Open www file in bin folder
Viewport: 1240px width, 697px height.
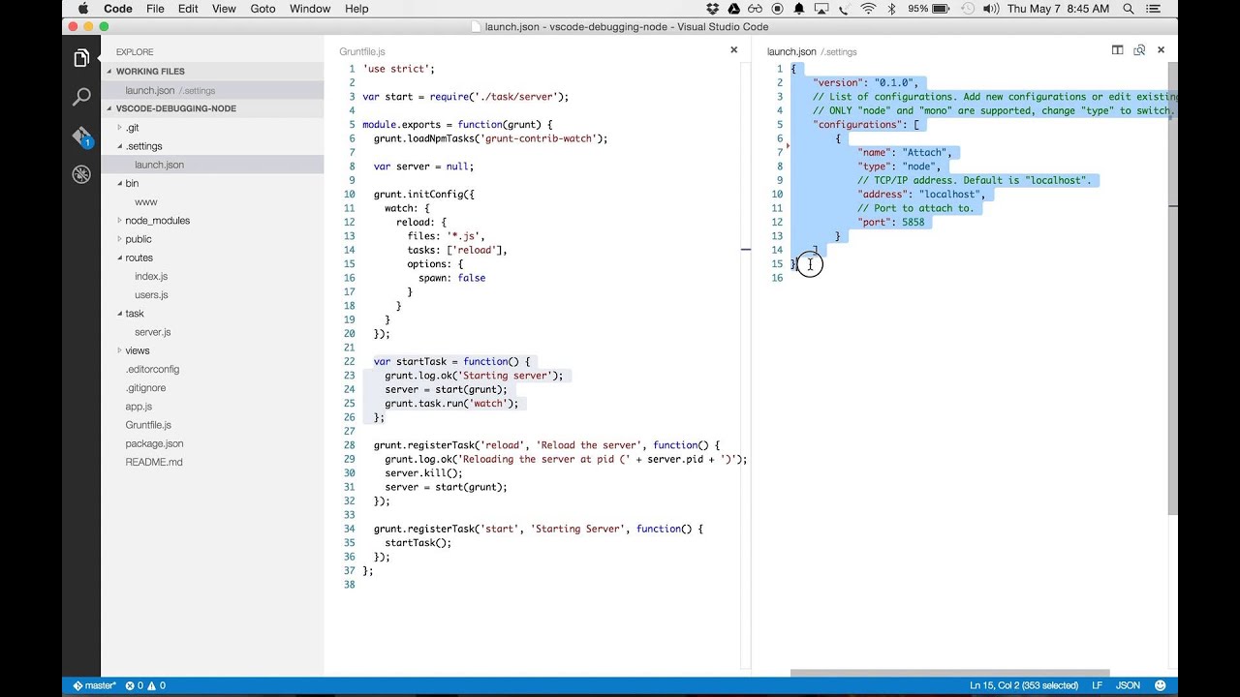tap(212, 202)
